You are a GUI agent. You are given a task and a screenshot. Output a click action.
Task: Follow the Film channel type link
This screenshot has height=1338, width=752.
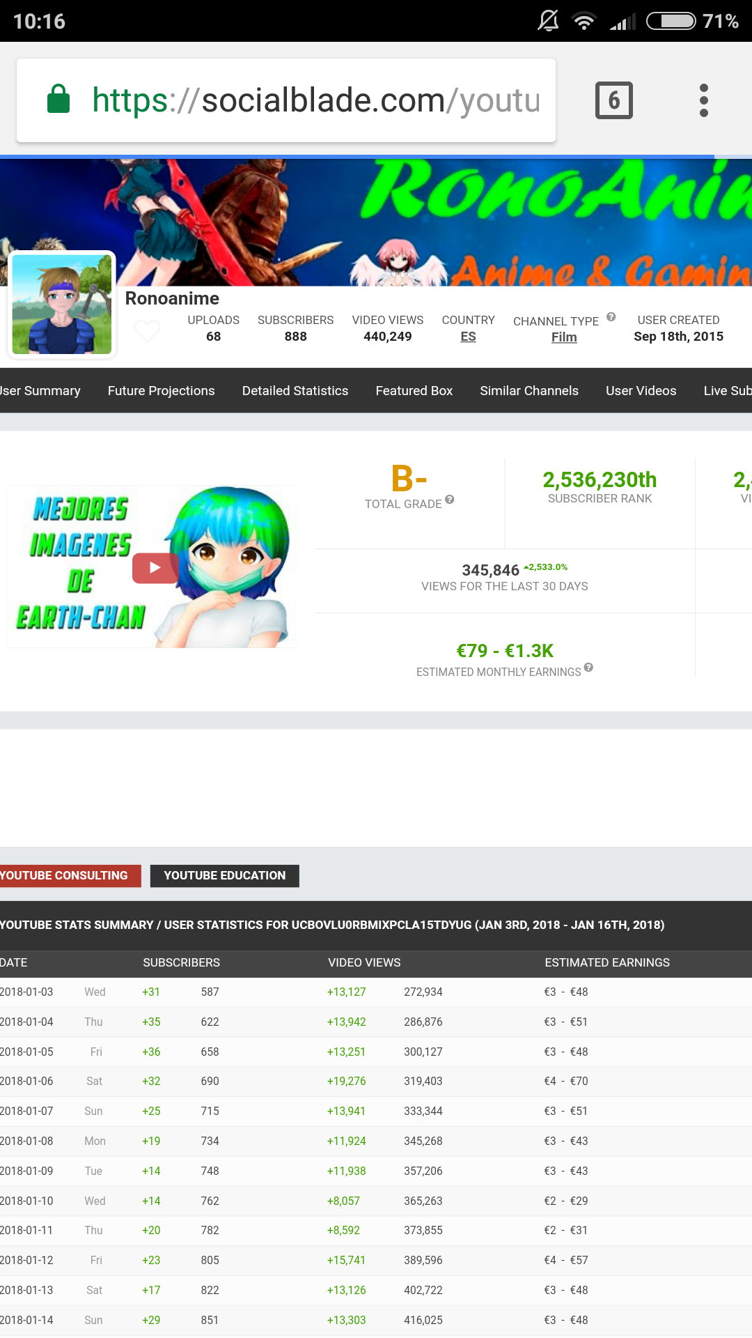(564, 337)
